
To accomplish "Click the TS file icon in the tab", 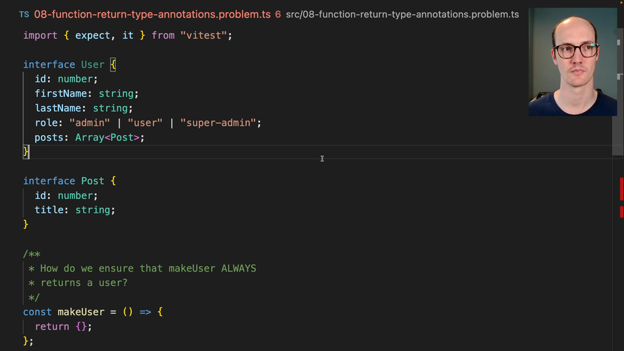I will point(24,14).
